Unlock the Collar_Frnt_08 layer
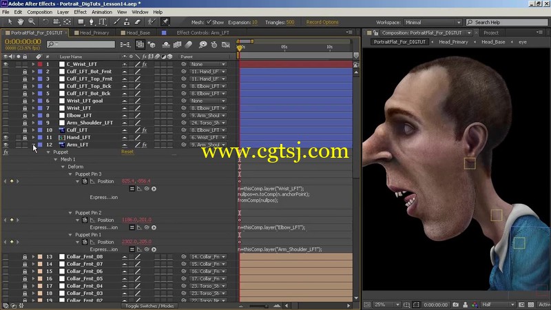 (25, 257)
